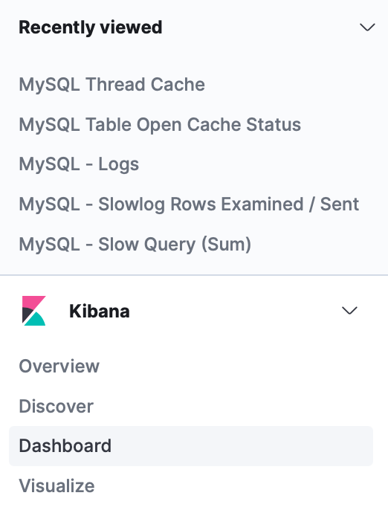The image size is (388, 513).
Task: Collapse the Recently viewed section chevron
Action: pyautogui.click(x=367, y=28)
